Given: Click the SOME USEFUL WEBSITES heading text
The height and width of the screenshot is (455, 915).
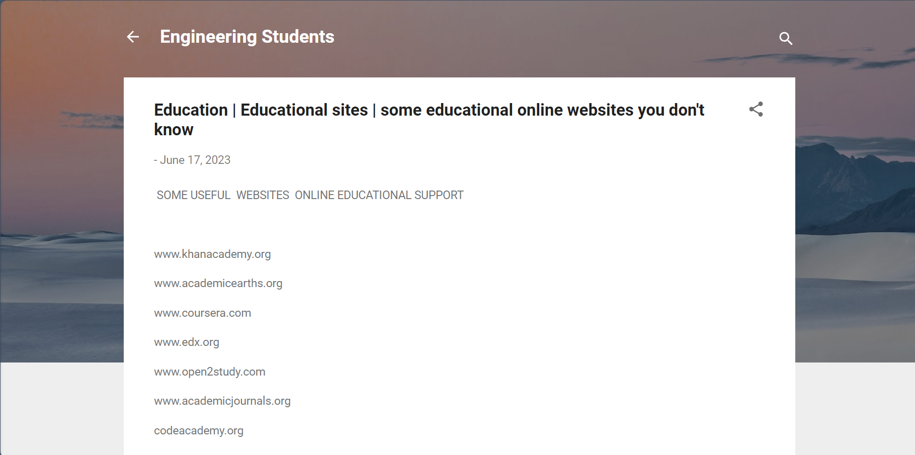Looking at the screenshot, I should coord(223,195).
